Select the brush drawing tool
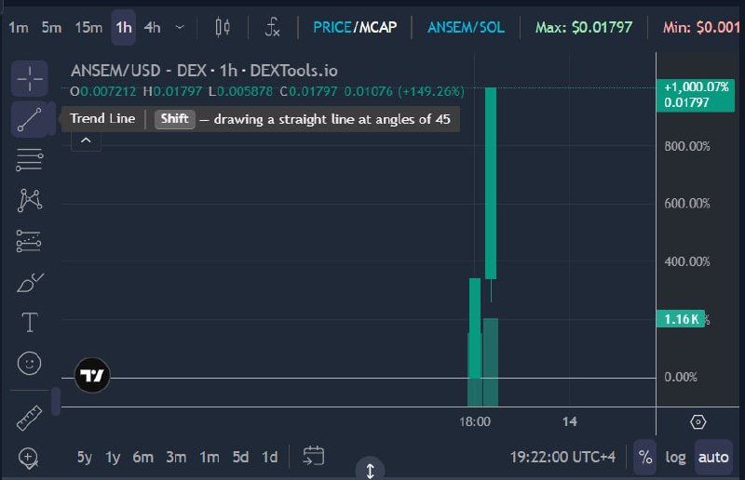 coord(30,283)
